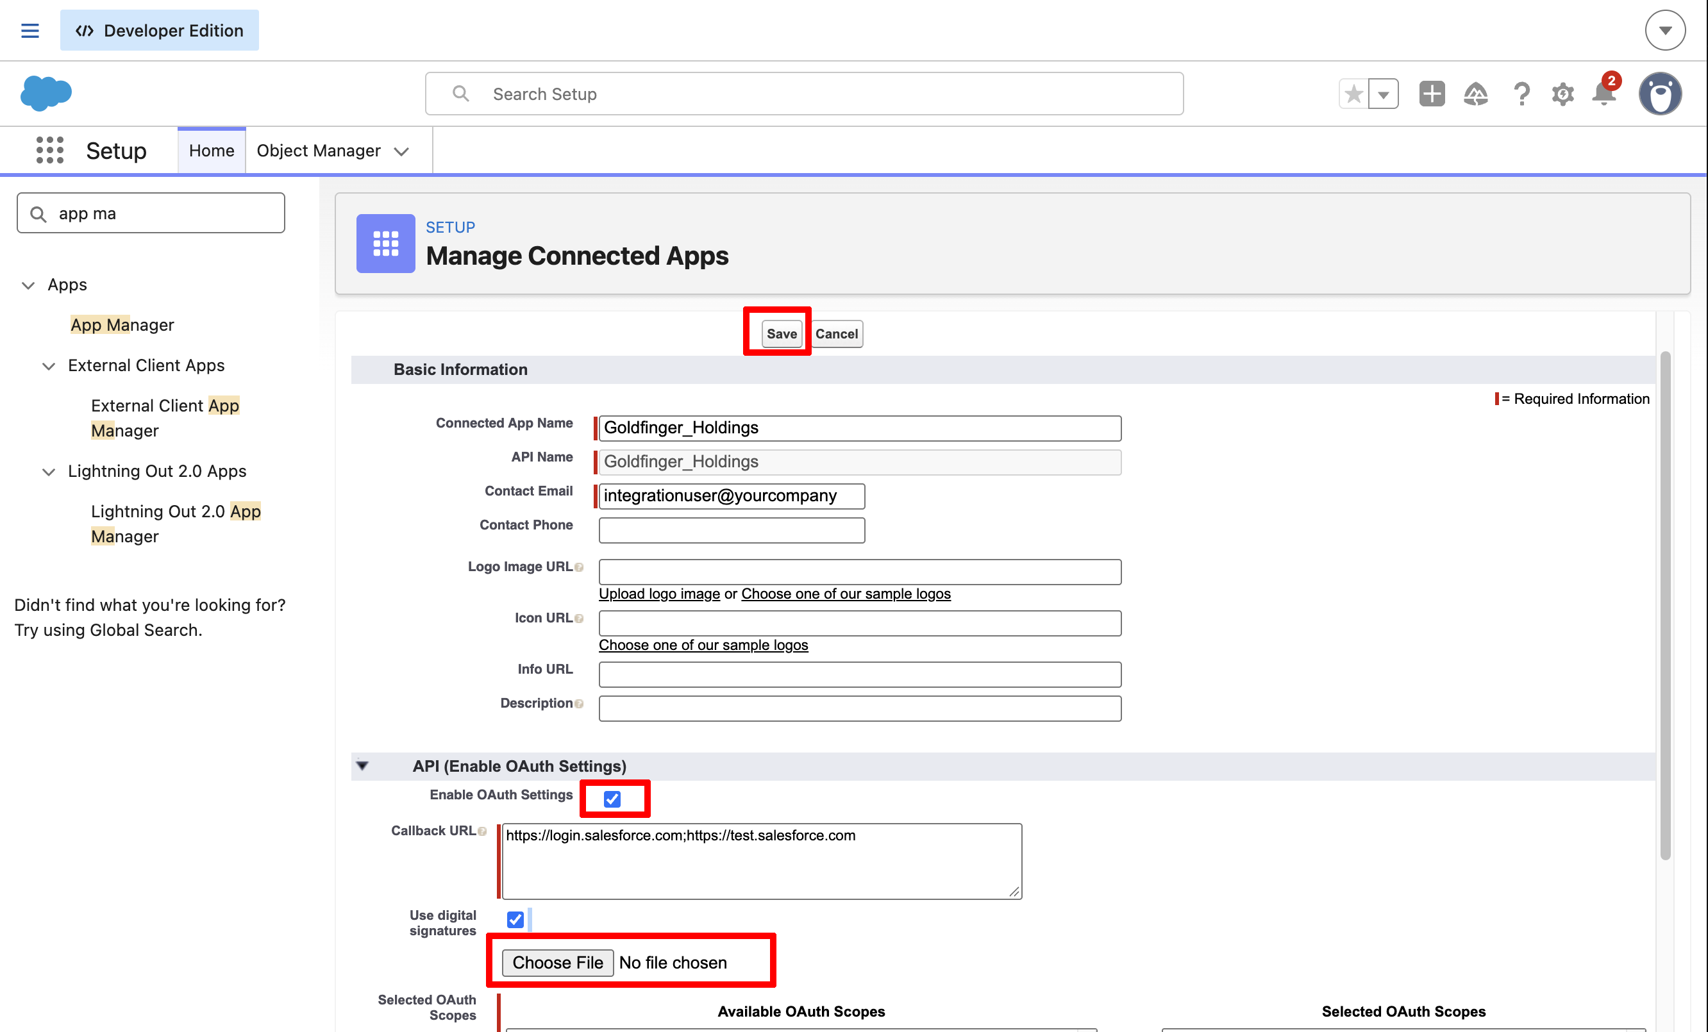Uncheck Enable OAuth Settings checkbox
1708x1032 pixels.
pos(612,799)
